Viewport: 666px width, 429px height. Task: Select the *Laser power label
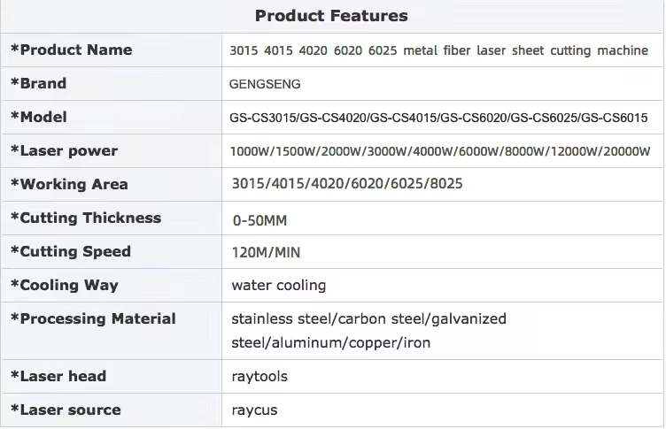[64, 151]
